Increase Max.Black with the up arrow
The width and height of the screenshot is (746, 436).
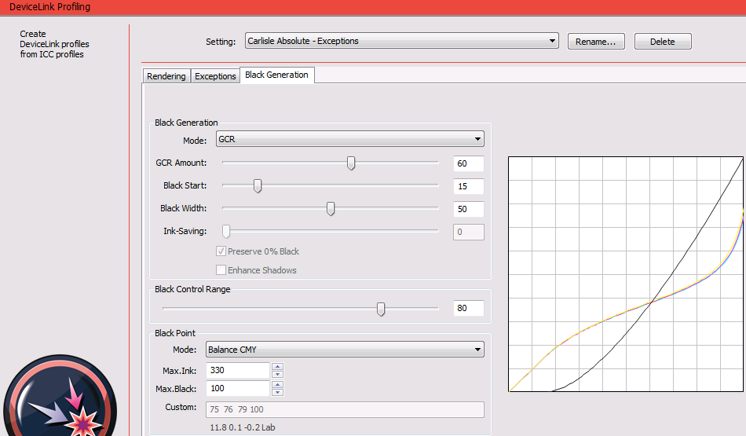coord(277,385)
